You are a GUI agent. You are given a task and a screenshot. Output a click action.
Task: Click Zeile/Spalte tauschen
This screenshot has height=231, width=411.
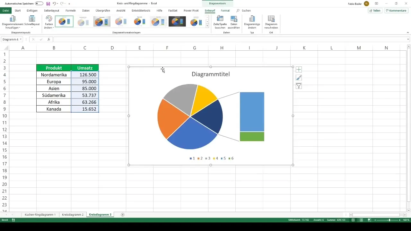coord(220,22)
